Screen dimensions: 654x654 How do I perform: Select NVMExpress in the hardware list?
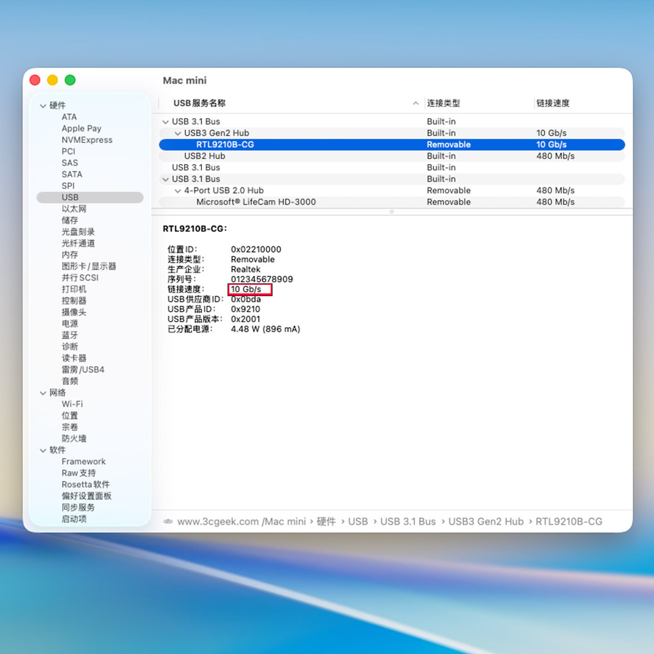(x=87, y=140)
